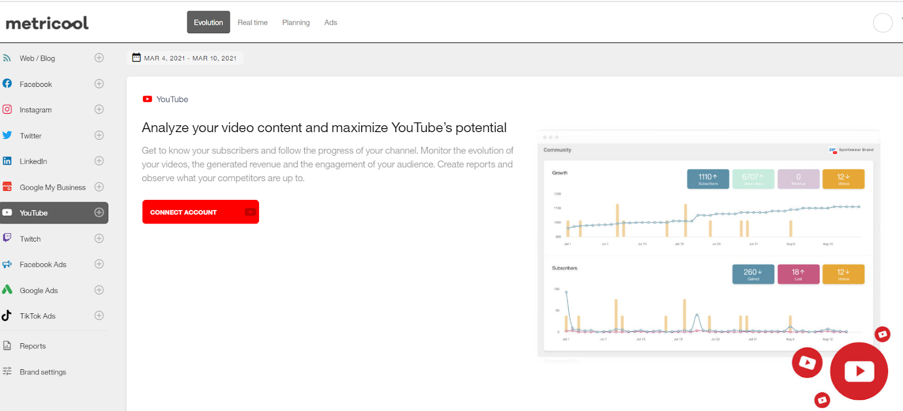
Task: Click the metricool logo
Action: pos(47,23)
